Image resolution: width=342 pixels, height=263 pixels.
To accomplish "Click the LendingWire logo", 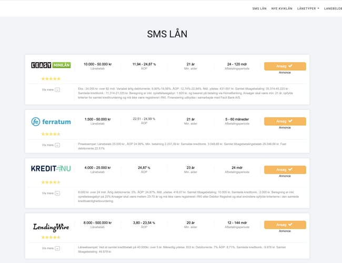I will tap(51, 226).
